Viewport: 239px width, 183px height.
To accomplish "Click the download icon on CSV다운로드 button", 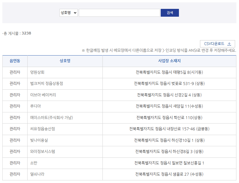I will 229,44.
